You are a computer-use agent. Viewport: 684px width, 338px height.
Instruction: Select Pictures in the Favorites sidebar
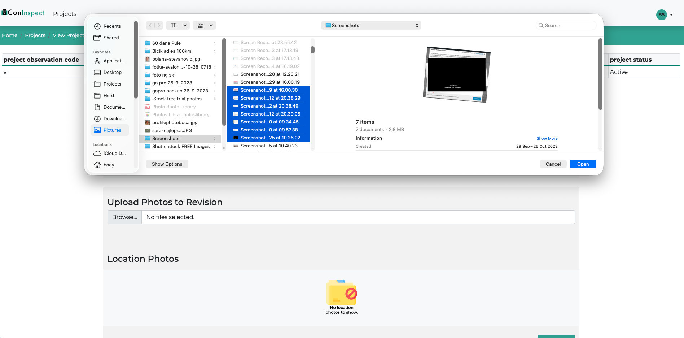[112, 130]
